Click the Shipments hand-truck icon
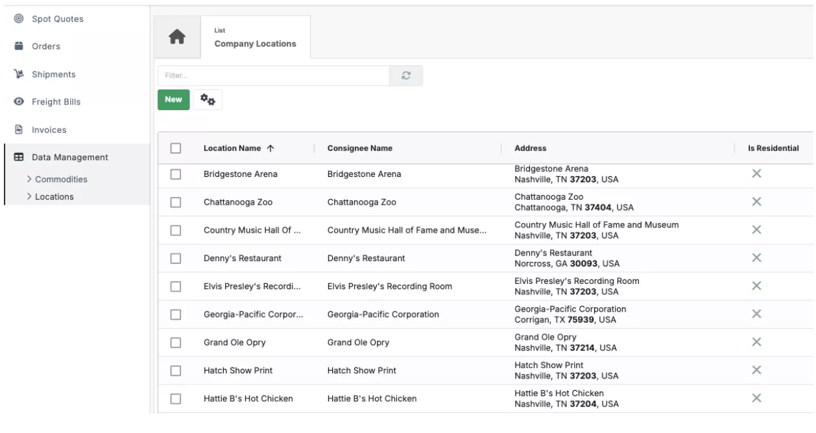The width and height of the screenshot is (816, 433). (19, 75)
